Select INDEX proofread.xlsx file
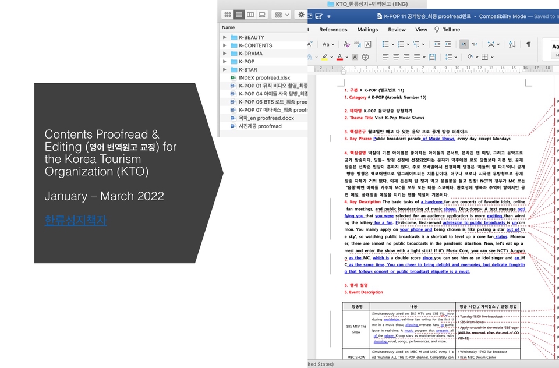 click(x=264, y=78)
